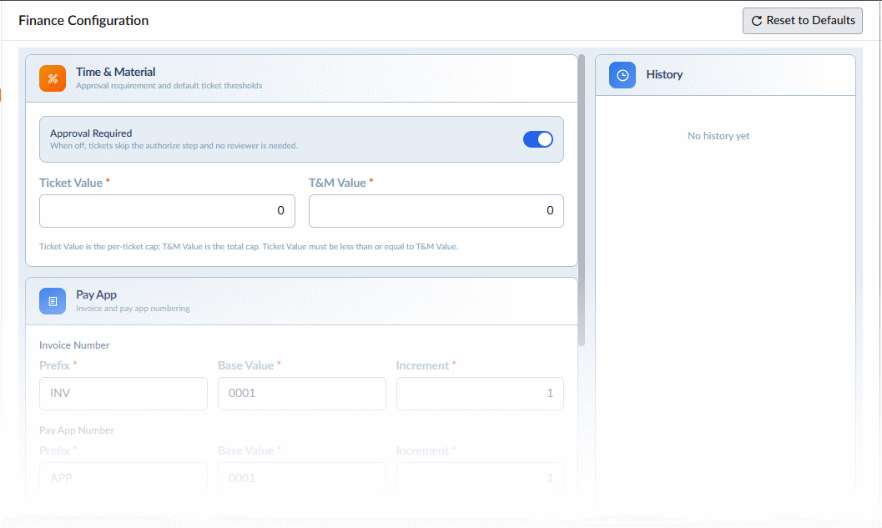Click the Pay App Number Increment field
882x528 pixels.
pyautogui.click(x=480, y=479)
